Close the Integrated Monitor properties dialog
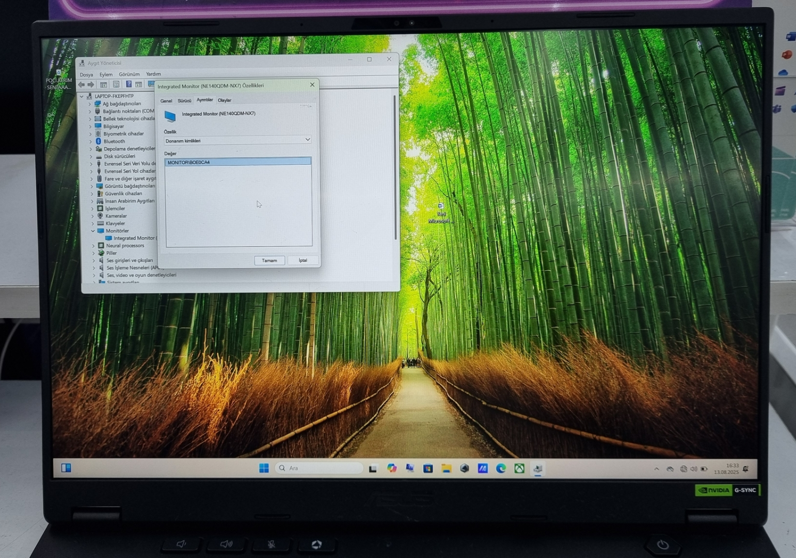796x558 pixels. [312, 85]
